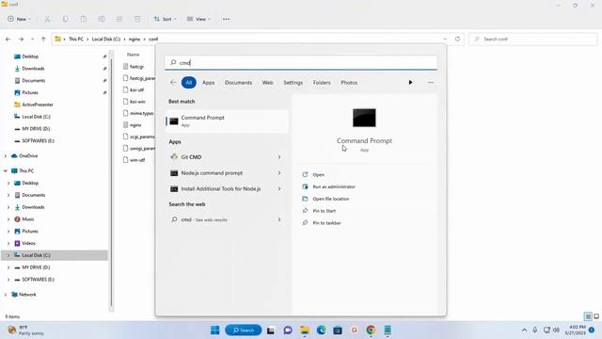
Task: Go up one folder level arrow
Action: pos(43,39)
